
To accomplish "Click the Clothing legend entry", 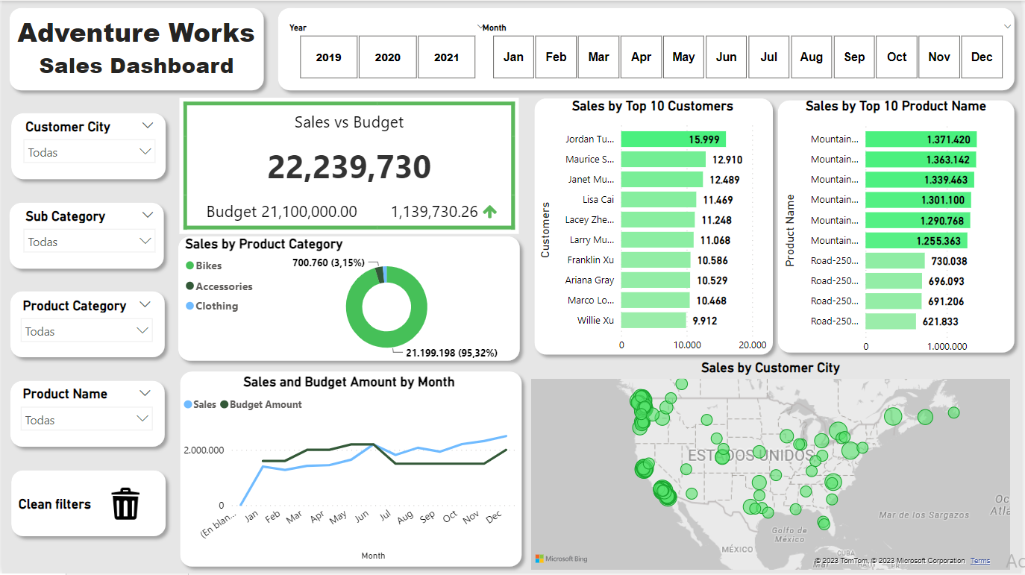I will 216,306.
